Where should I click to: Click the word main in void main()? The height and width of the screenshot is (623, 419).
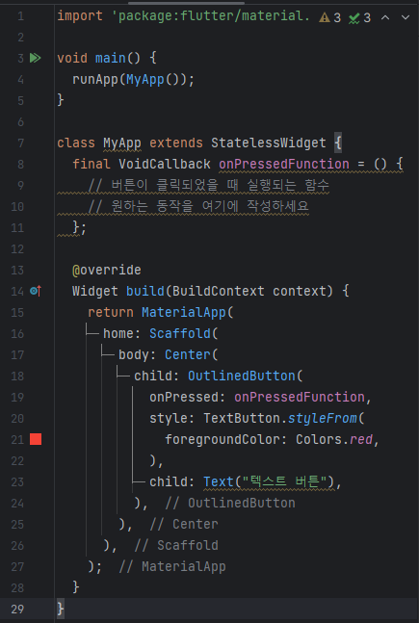tap(111, 58)
